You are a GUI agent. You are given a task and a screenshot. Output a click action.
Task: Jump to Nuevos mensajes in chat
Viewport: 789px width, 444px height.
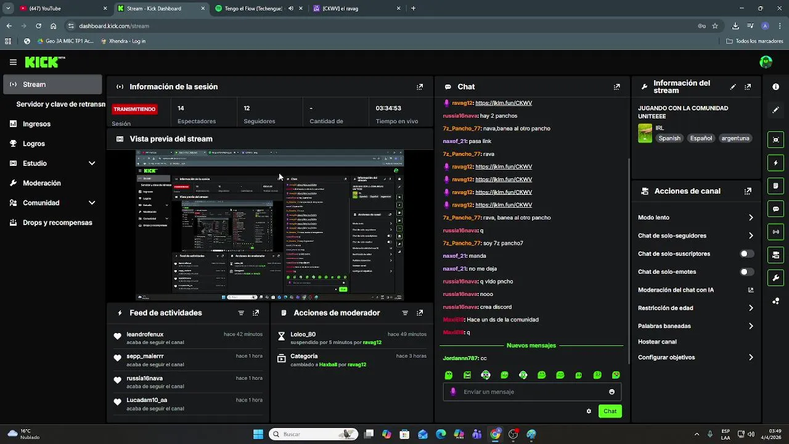coord(531,346)
